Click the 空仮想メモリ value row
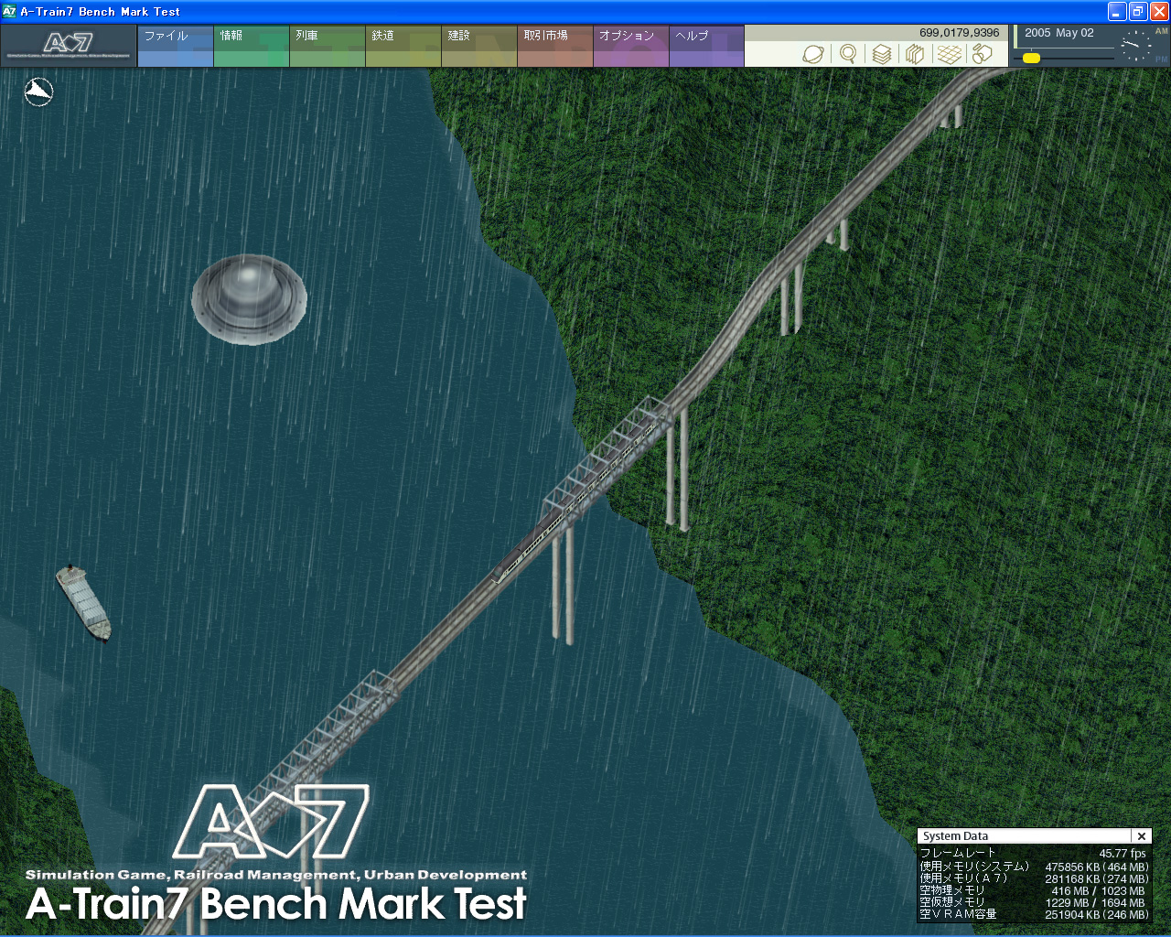The height and width of the screenshot is (937, 1171). tap(1032, 902)
